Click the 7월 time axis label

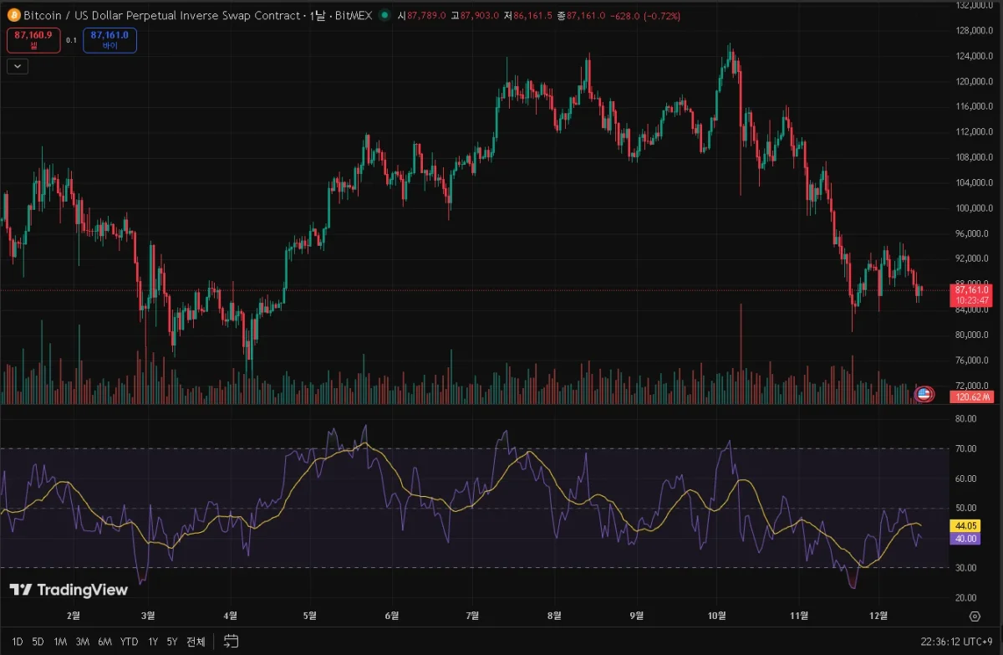(472, 616)
